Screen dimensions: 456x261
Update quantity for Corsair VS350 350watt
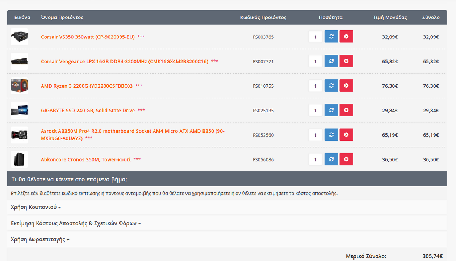coord(331,37)
